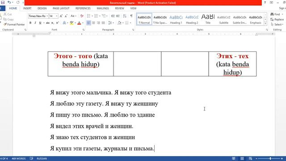Screen dimensions: 286x161
Task: Open the Bullets dropdown arrow
Action: [x=92, y=16]
